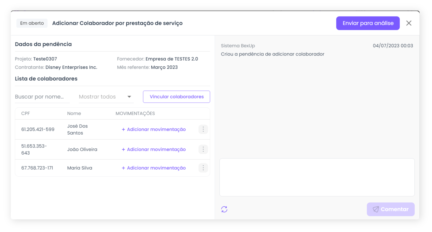The height and width of the screenshot is (232, 432).
Task: Open options menu for João Oliveira
Action: click(203, 149)
